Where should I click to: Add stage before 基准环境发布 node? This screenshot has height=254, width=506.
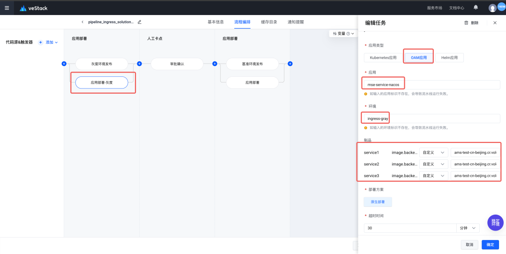point(215,64)
